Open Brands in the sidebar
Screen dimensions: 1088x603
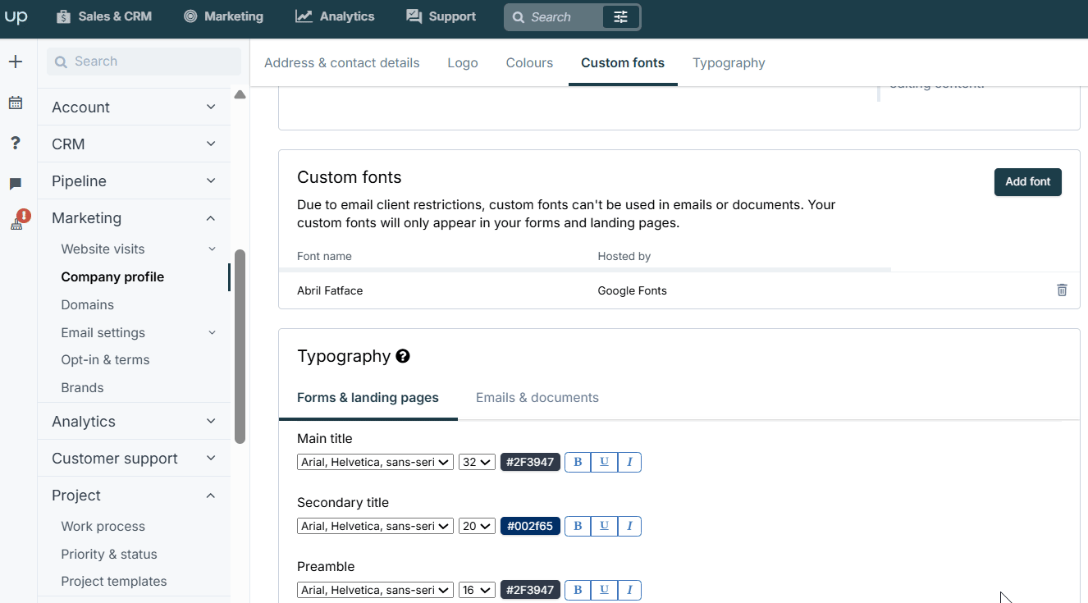pyautogui.click(x=82, y=387)
